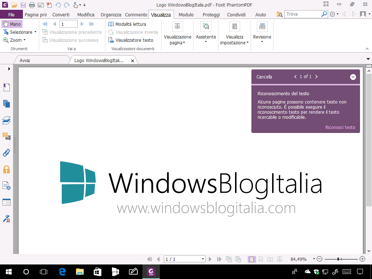Image resolution: width=372 pixels, height=279 pixels.
Task: Switch to the Proteggi tab
Action: pyautogui.click(x=211, y=15)
